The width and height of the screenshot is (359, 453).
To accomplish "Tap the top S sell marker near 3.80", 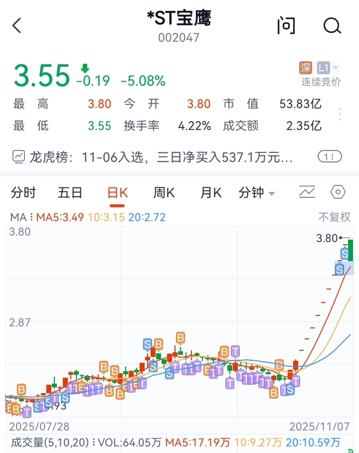I will 344,254.
